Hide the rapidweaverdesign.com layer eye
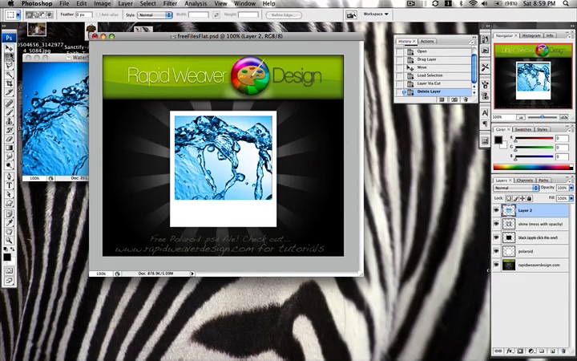Viewport: 577px width, 361px height. 496,265
